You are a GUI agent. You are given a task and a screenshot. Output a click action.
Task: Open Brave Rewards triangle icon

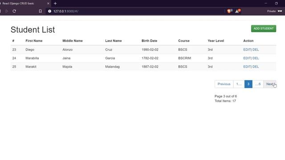click(x=237, y=11)
